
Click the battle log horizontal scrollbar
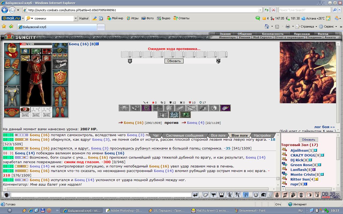click(x=138, y=189)
